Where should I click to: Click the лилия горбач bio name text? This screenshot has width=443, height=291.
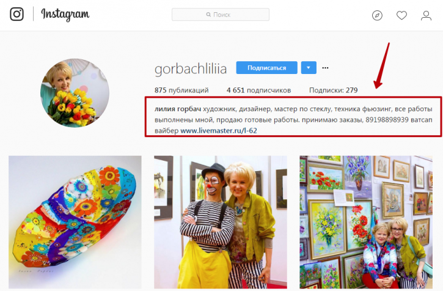(178, 109)
